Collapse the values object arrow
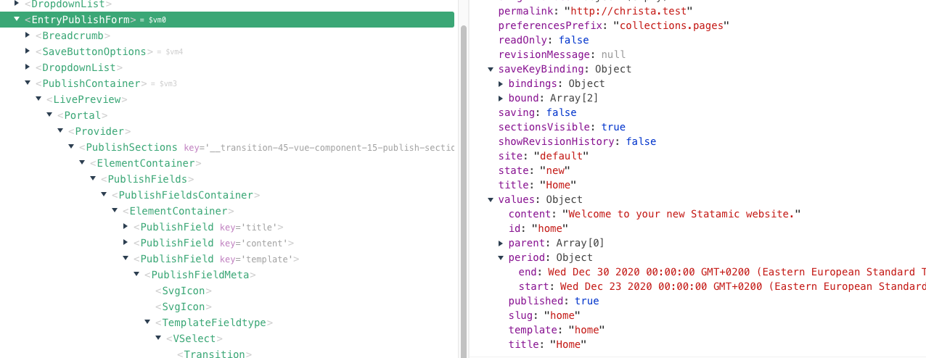The width and height of the screenshot is (926, 358). (491, 199)
